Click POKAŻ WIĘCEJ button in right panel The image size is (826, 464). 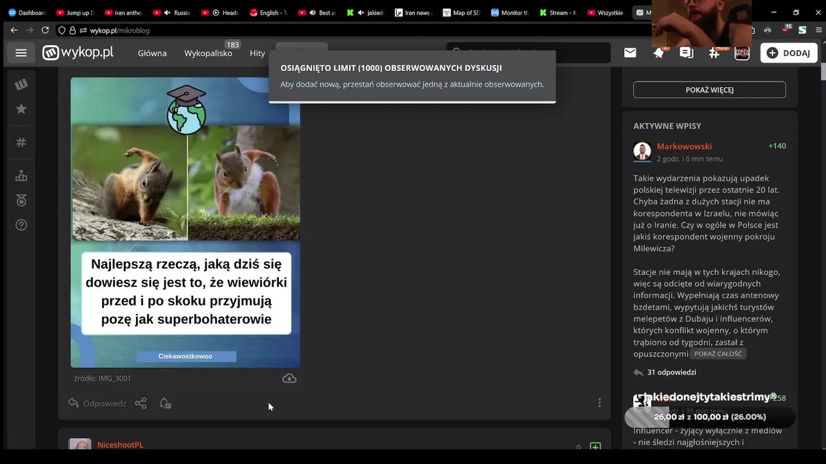[x=709, y=90]
